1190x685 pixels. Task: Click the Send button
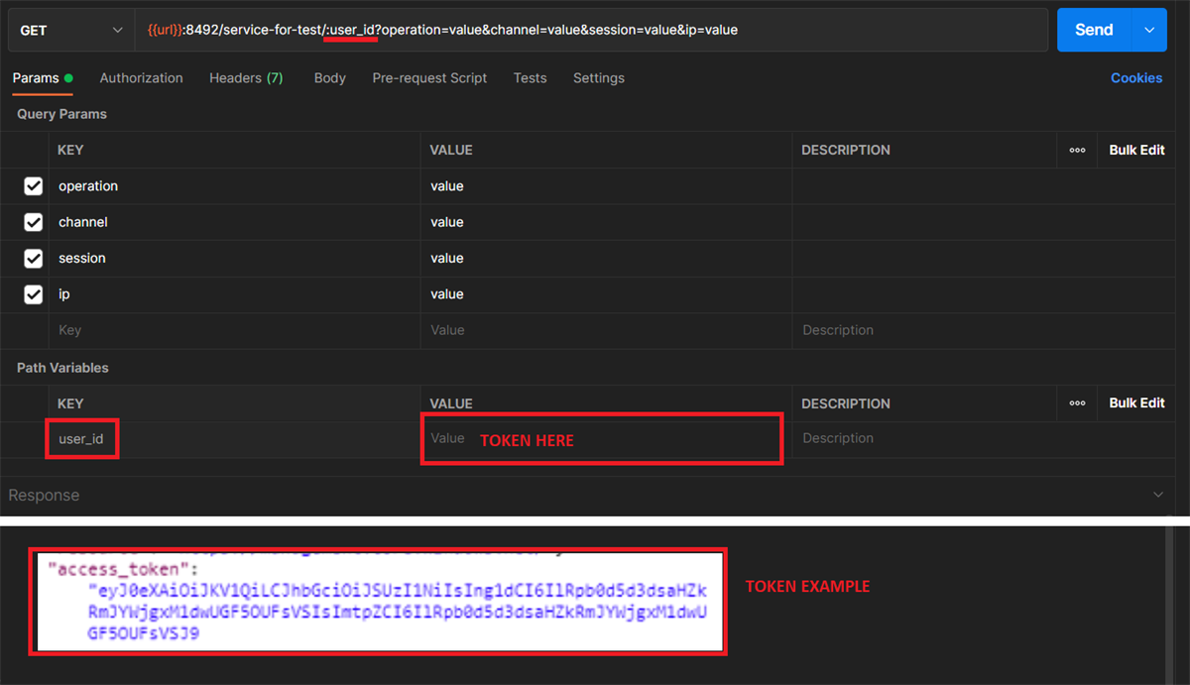pos(1094,30)
